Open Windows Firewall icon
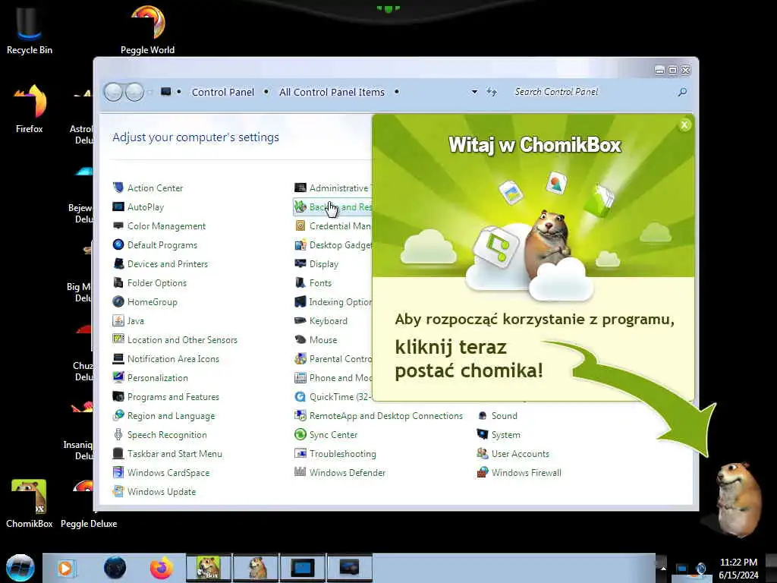777x583 pixels. click(482, 472)
